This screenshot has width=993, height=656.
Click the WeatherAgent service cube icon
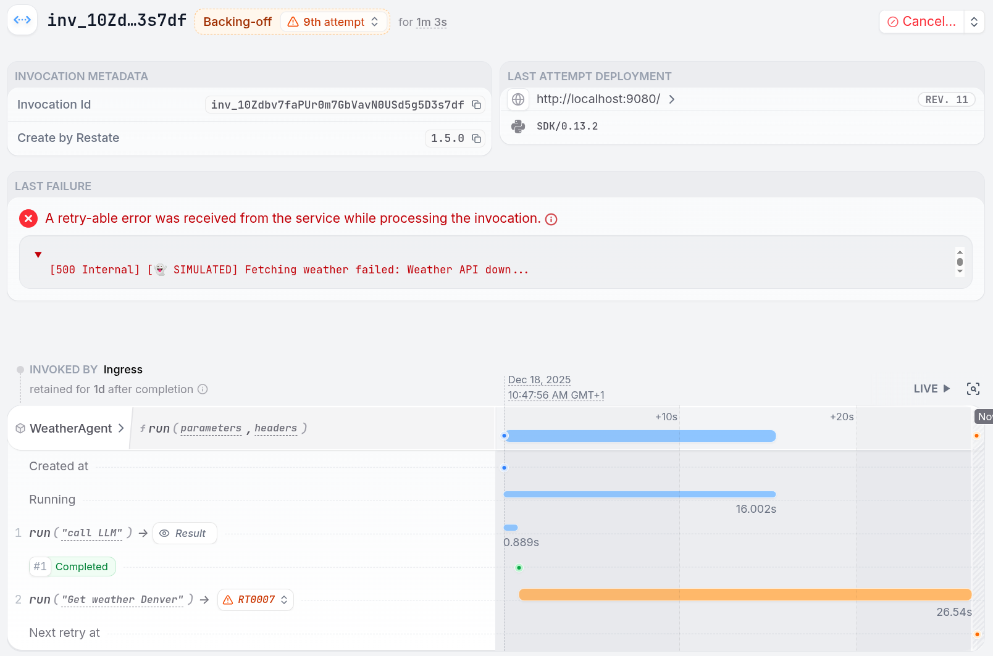[20, 428]
